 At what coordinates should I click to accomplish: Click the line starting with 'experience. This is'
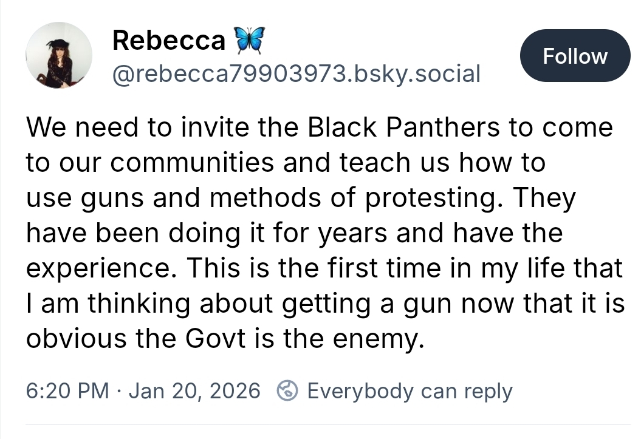point(324,268)
